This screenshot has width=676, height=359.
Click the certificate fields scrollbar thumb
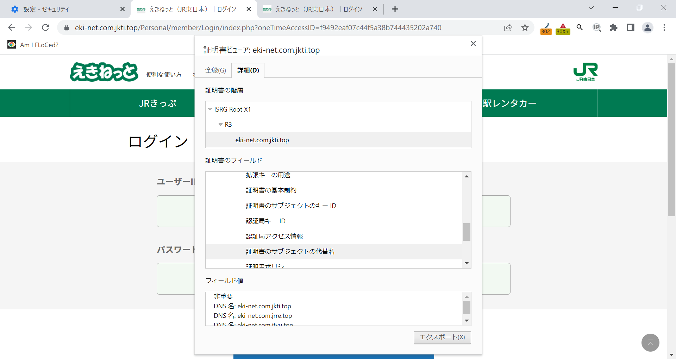pos(467,232)
